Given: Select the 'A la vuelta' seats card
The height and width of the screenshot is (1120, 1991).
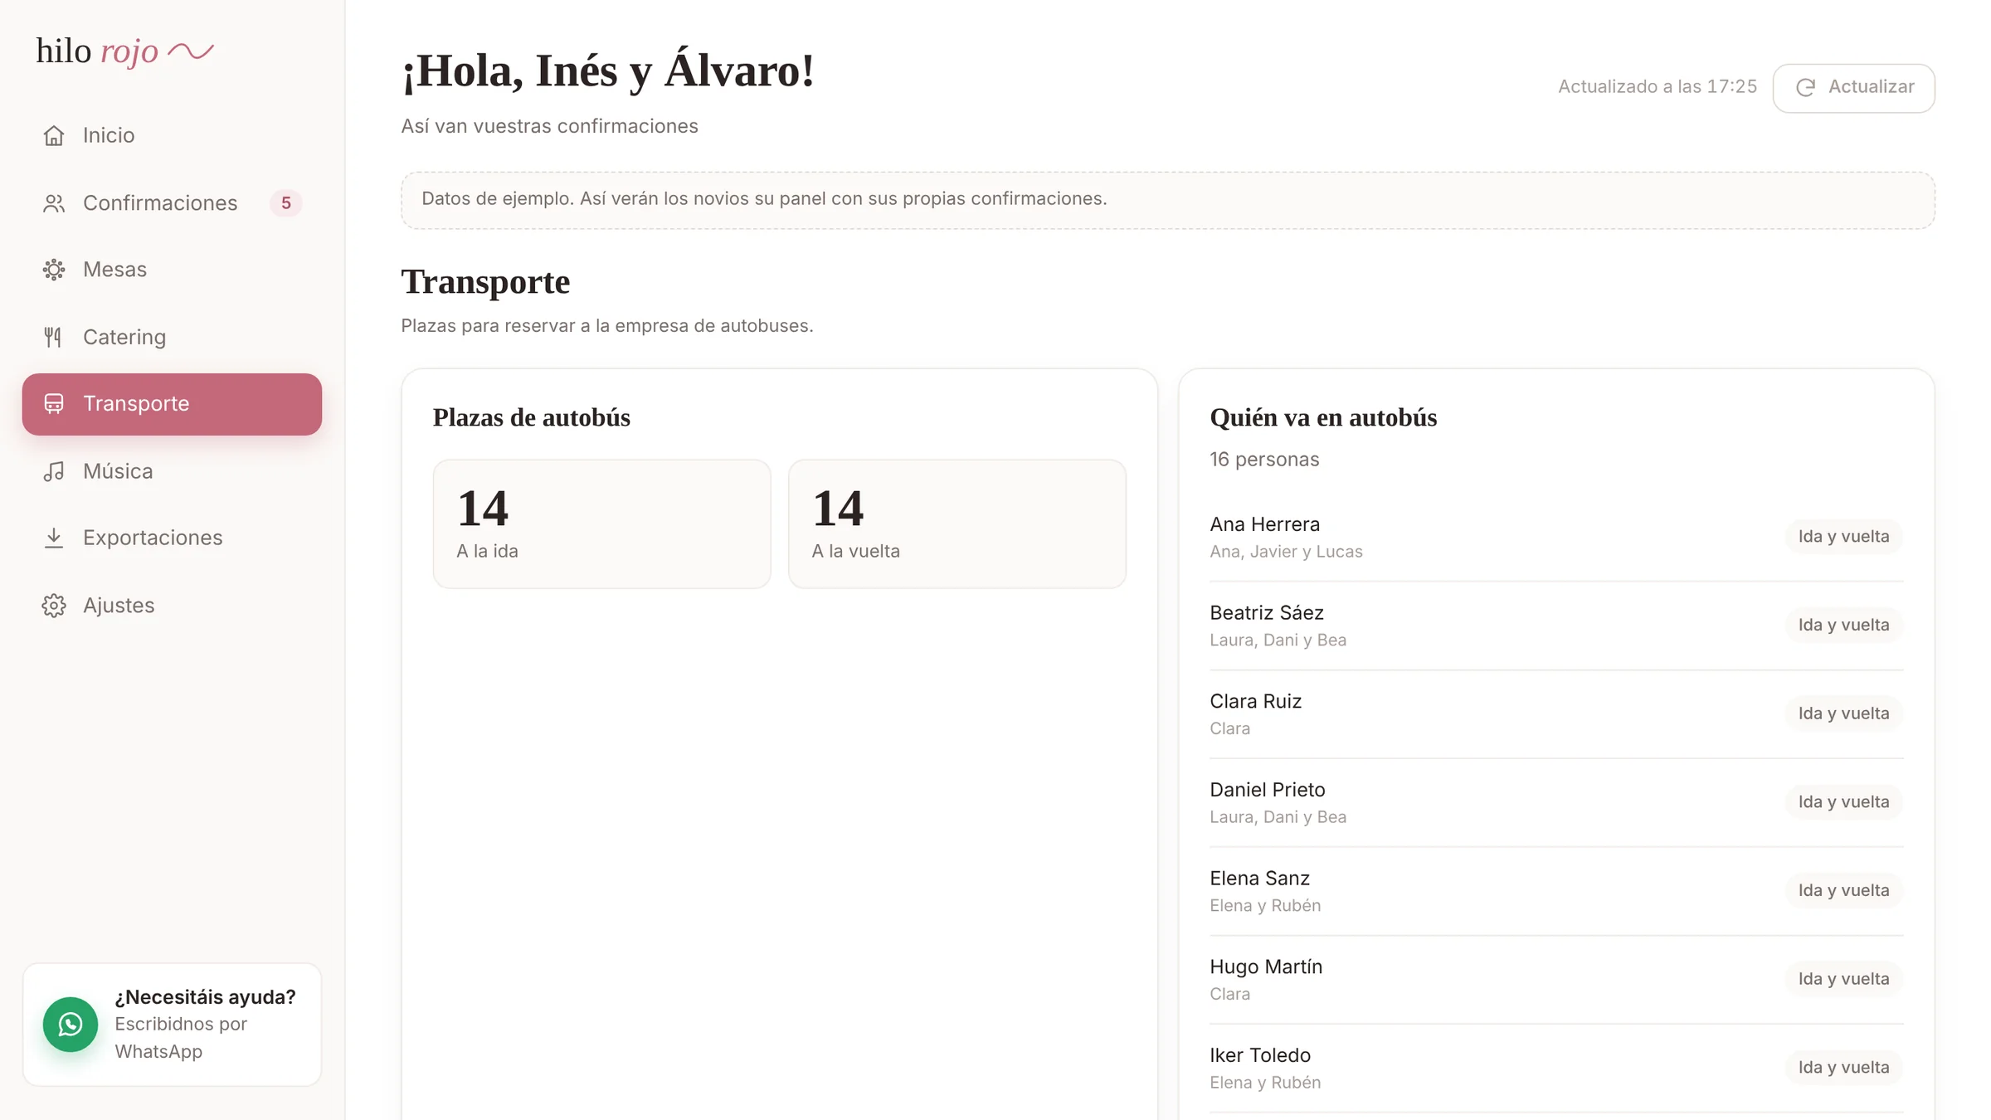Looking at the screenshot, I should (x=957, y=524).
